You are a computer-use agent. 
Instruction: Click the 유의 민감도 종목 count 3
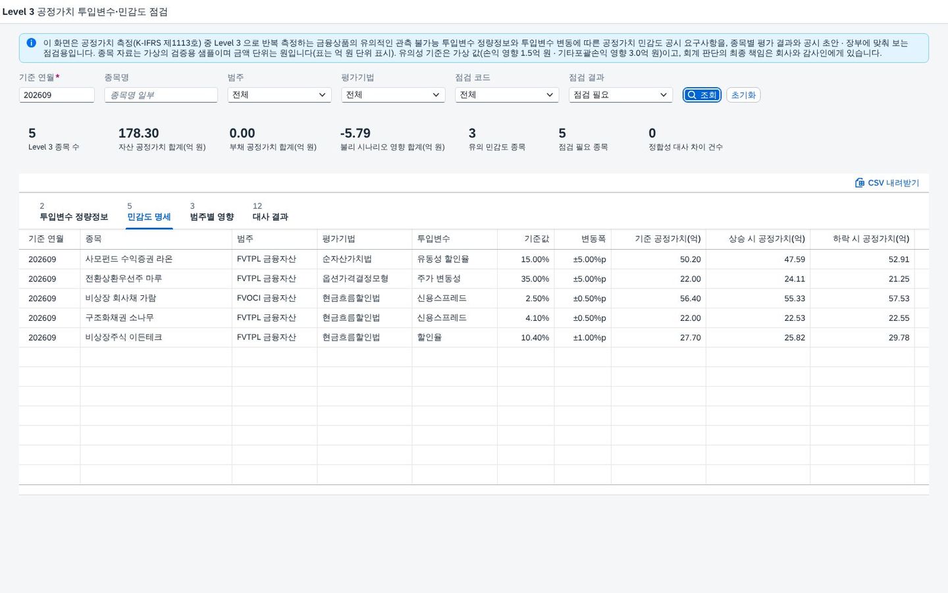click(472, 133)
